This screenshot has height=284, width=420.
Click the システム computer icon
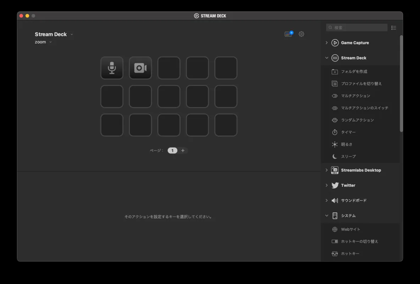click(335, 215)
